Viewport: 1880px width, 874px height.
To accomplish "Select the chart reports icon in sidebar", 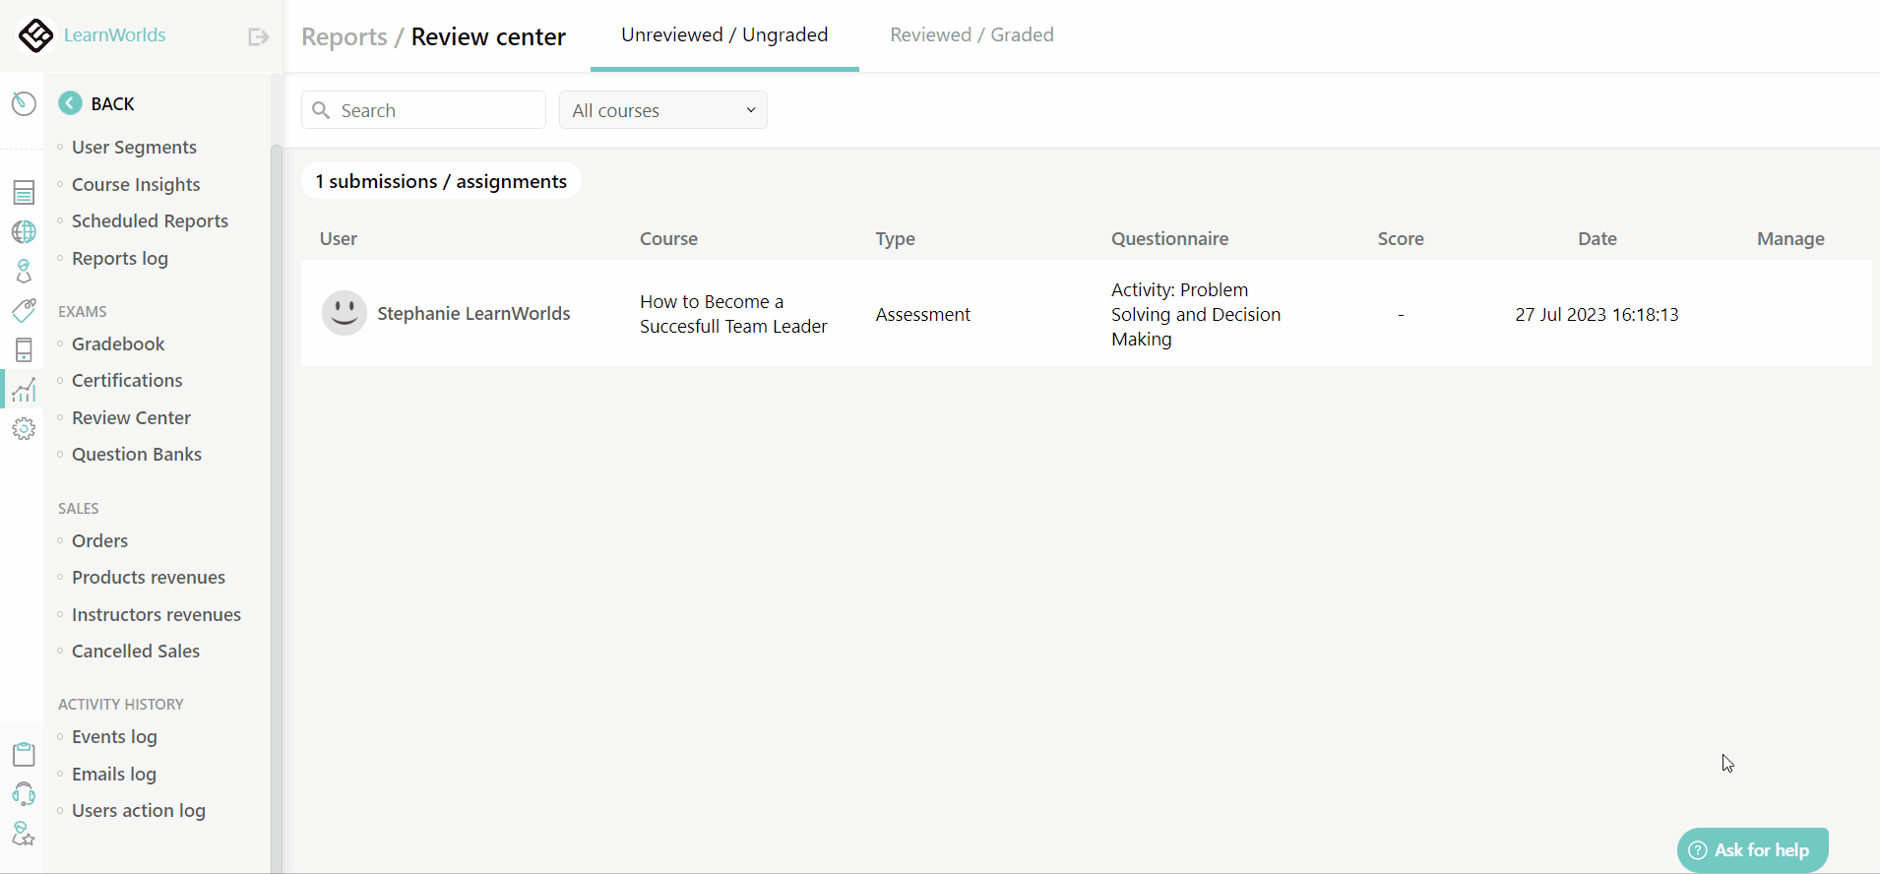I will (24, 390).
